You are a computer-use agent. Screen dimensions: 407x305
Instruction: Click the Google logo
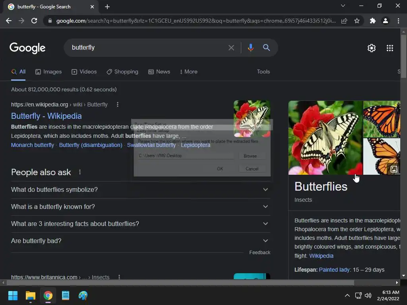(x=27, y=48)
